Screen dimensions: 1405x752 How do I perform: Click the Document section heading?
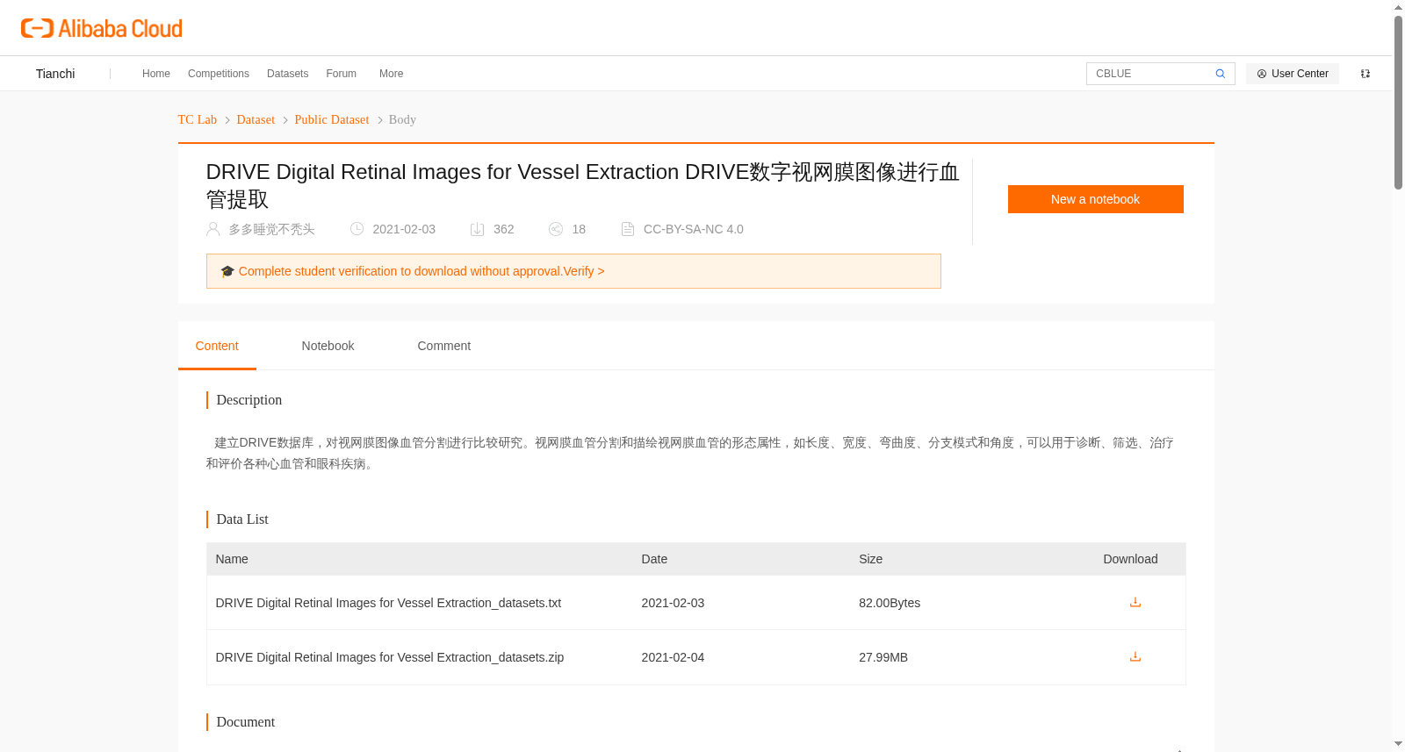[246, 722]
